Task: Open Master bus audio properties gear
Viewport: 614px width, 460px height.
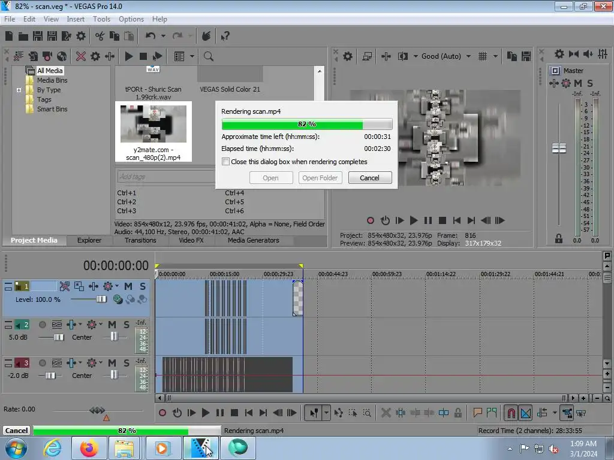Action: pyautogui.click(x=559, y=54)
